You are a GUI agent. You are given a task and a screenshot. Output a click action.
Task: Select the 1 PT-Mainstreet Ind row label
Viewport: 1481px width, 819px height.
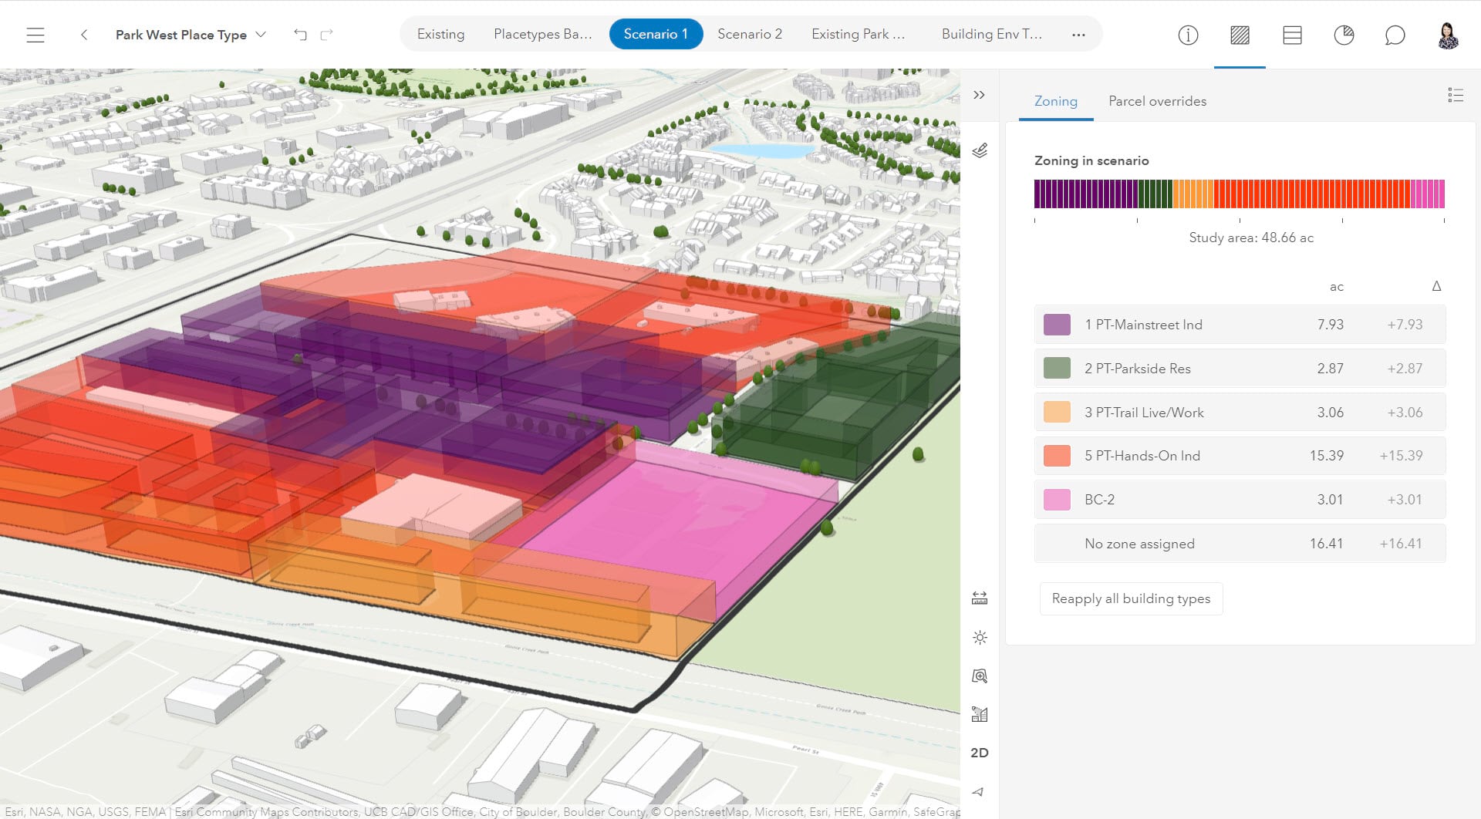tap(1143, 325)
